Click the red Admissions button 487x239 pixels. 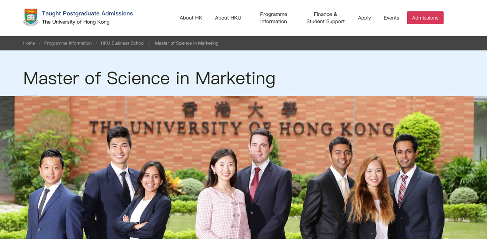coord(425,18)
